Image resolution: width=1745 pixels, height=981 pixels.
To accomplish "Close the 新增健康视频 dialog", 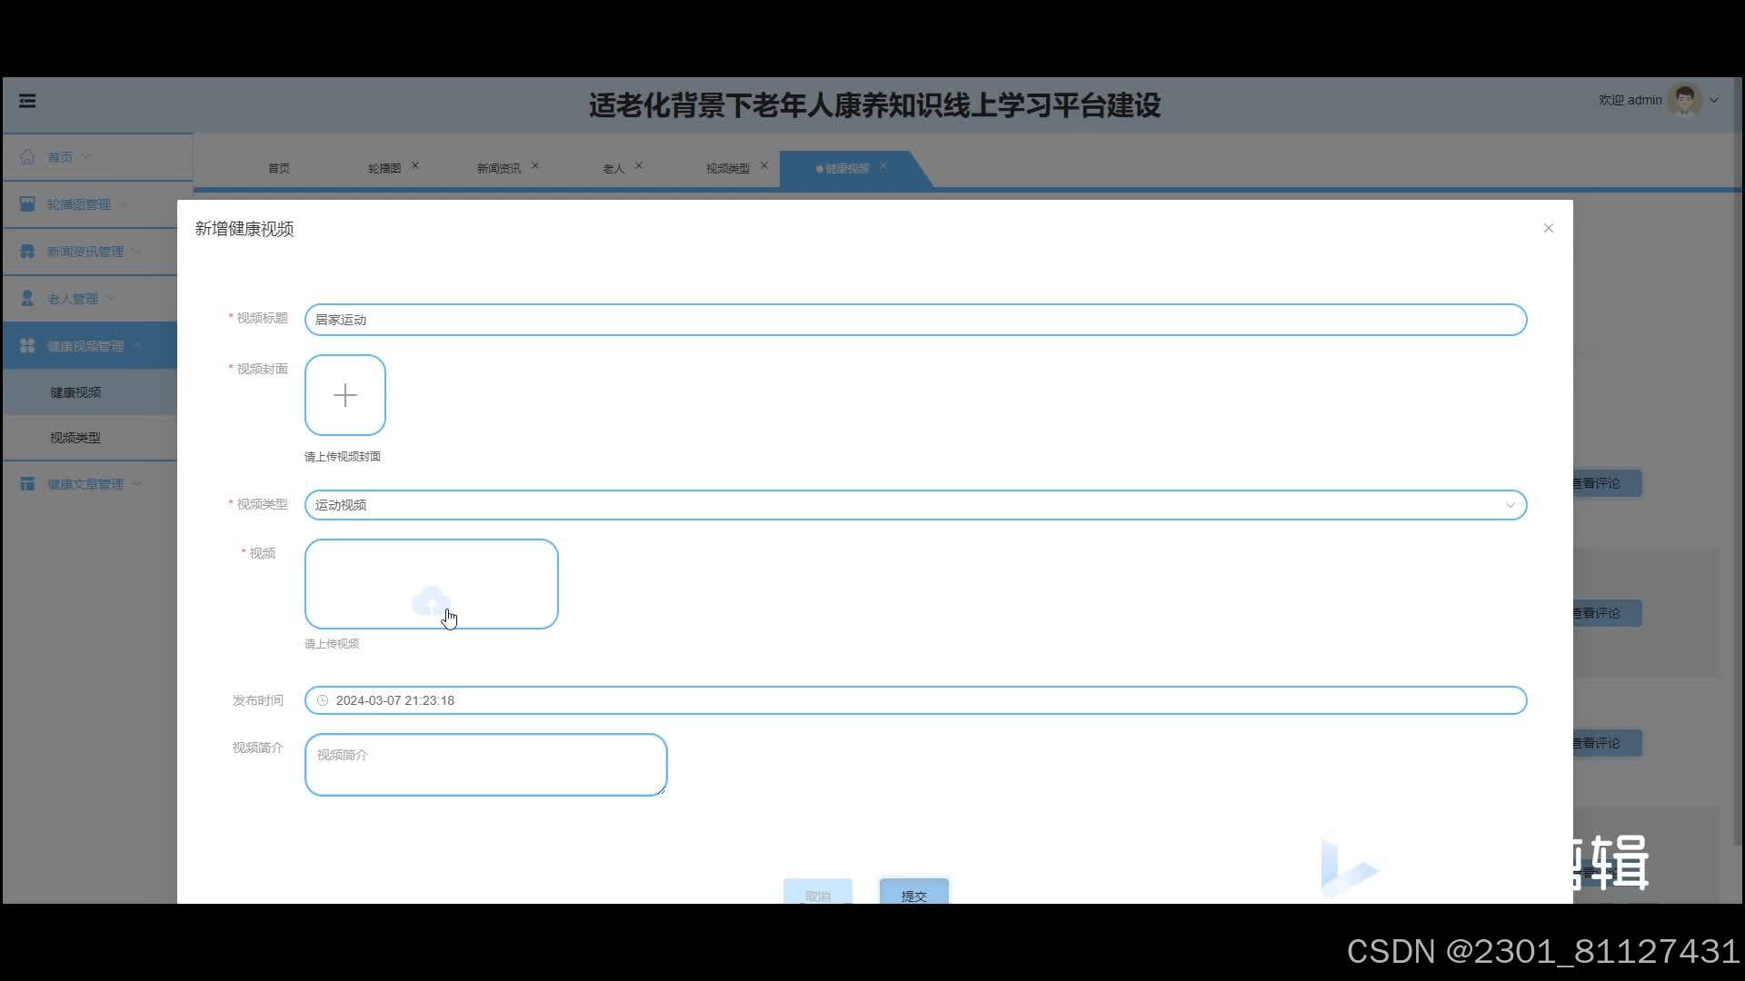I will tap(1548, 228).
